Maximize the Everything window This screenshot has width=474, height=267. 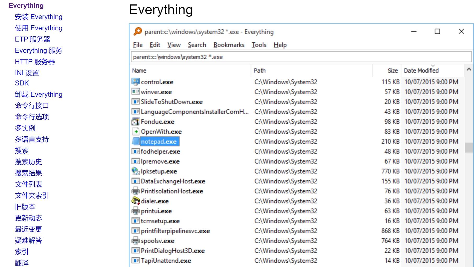coord(437,32)
